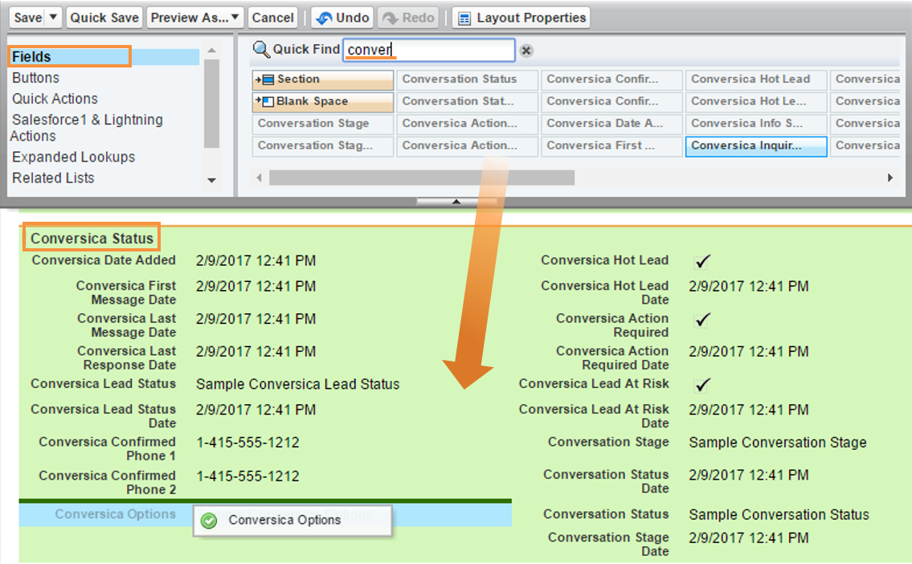Select Salesforce1 & Lightning Actions category
This screenshot has width=912, height=564.
pos(86,128)
